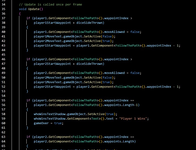Click the 'true' argument on line 42
The image size is (196, 150).
pyautogui.click(x=106, y=41)
